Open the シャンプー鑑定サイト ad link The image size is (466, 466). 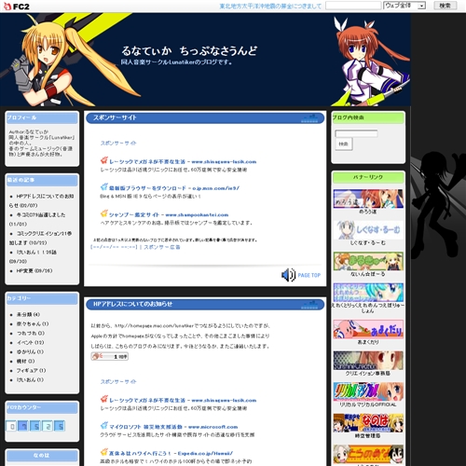pos(169,214)
